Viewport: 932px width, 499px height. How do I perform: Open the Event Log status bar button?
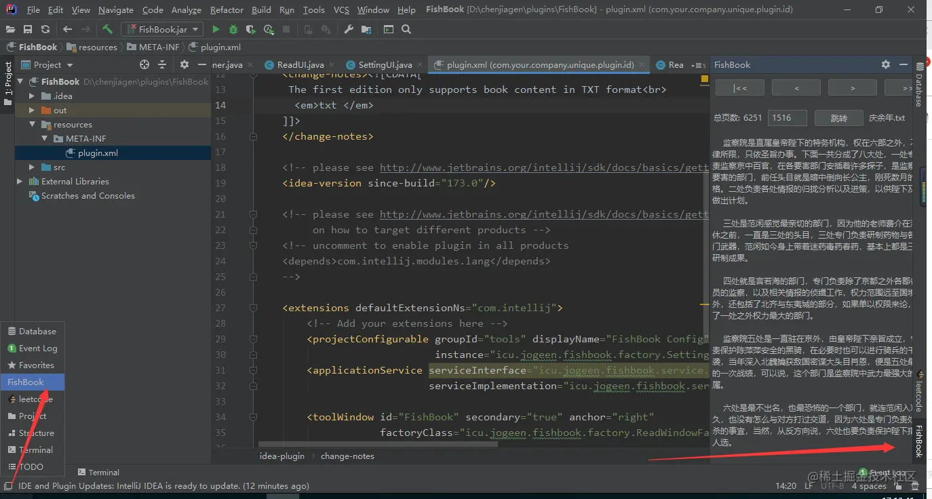point(882,472)
